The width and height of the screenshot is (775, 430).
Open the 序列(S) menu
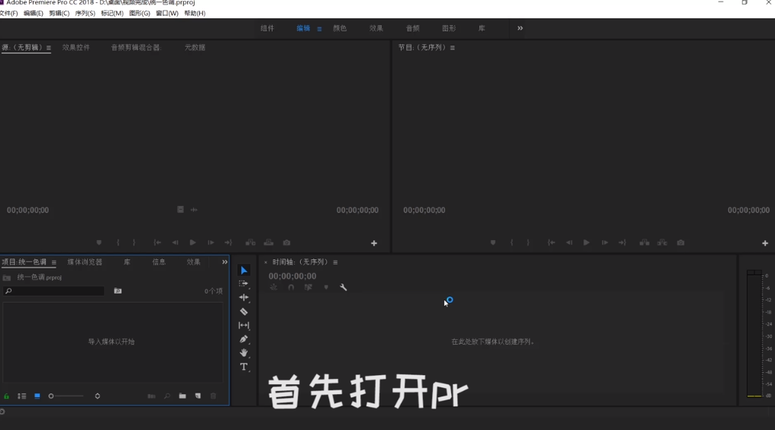tap(85, 13)
